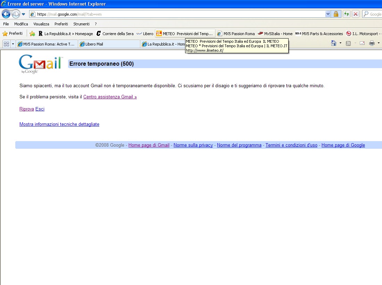The width and height of the screenshot is (382, 285).
Task: Click the add to favorites bar star icon
Action: pos(32,34)
